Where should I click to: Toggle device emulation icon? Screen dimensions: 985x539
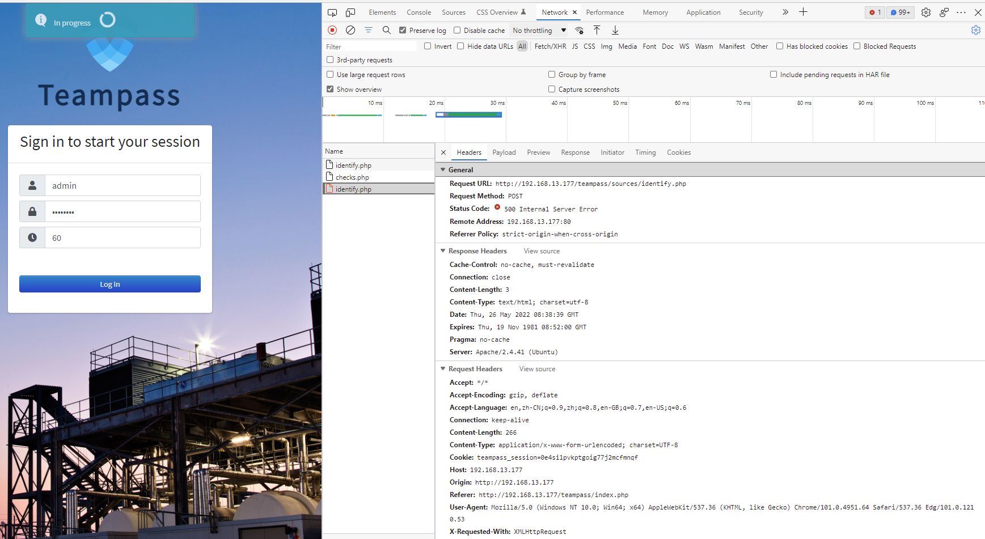tap(350, 12)
